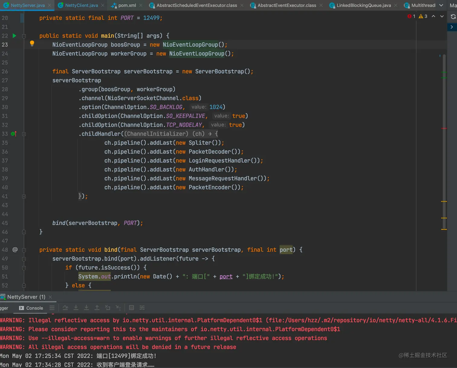This screenshot has width=457, height=368.
Task: Close the NettyClient.java editor tab
Action: tap(103, 5)
